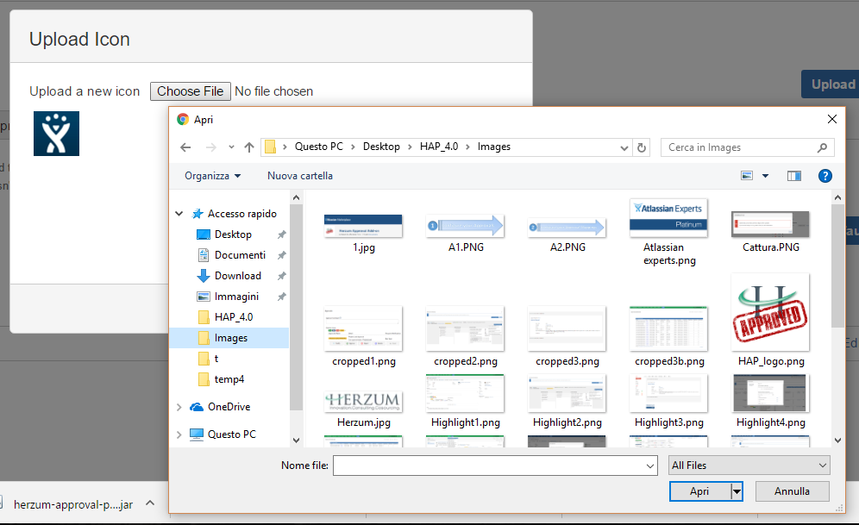This screenshot has width=859, height=525.
Task: Click Nuova cartella in toolbar
Action: click(299, 176)
